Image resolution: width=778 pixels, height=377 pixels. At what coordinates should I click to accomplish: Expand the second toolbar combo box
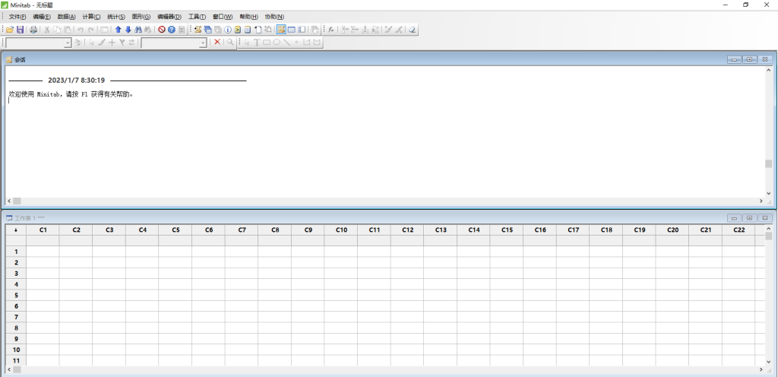pyautogui.click(x=203, y=43)
